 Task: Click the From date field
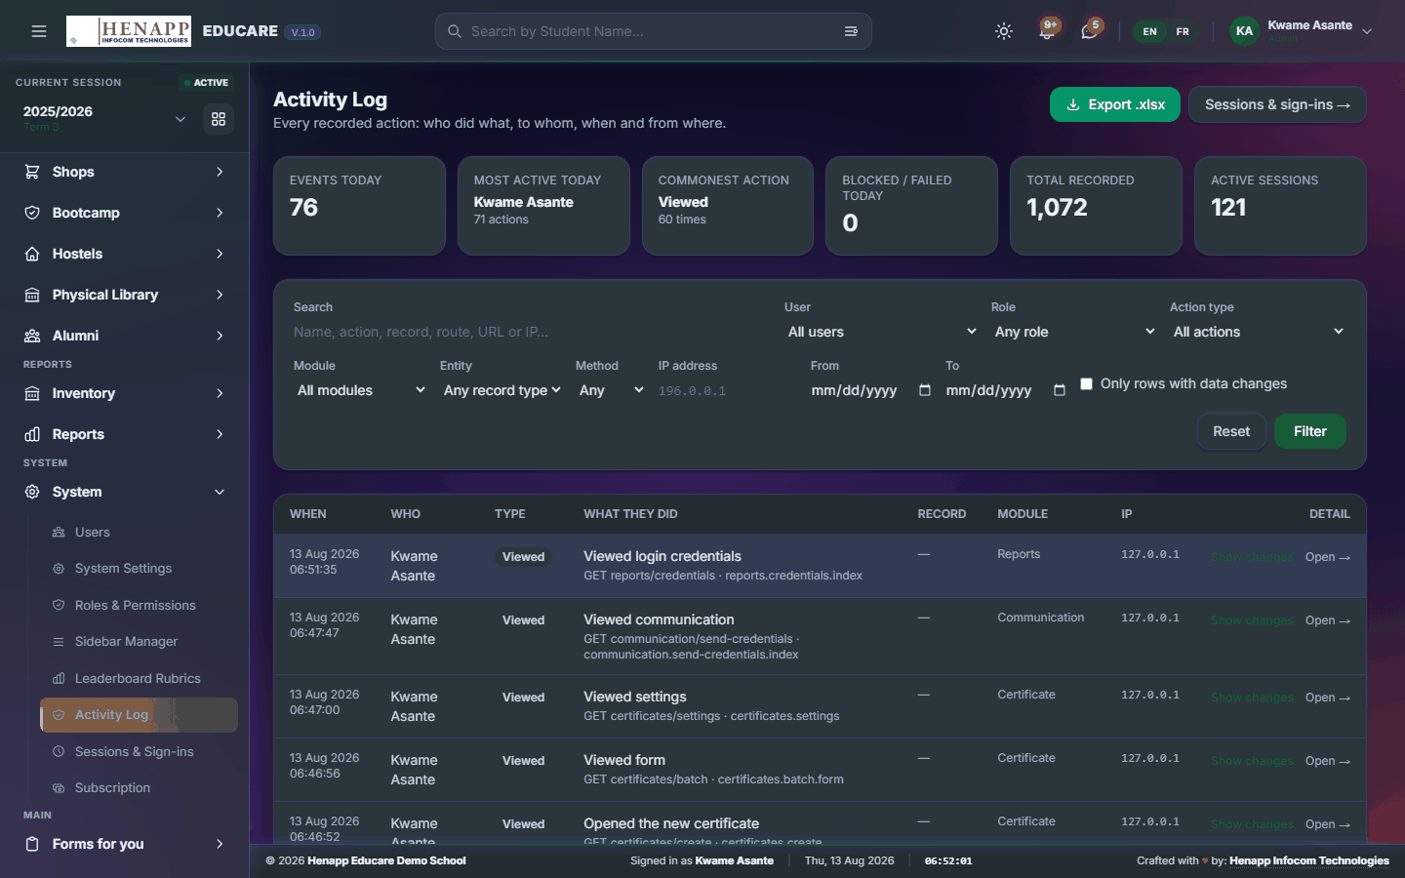click(872, 390)
